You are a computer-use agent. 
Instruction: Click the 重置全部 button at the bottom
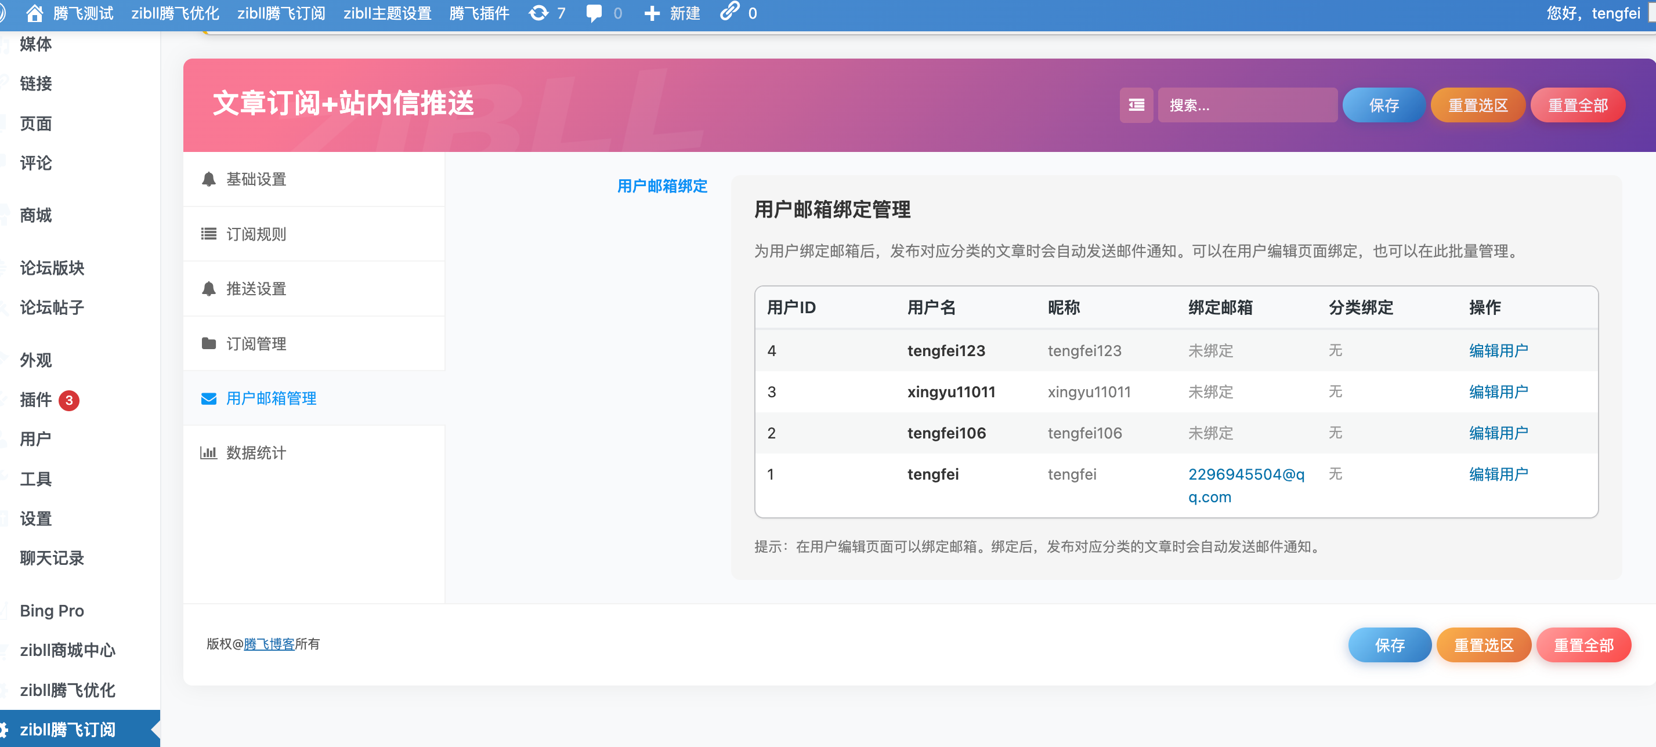[x=1584, y=645]
